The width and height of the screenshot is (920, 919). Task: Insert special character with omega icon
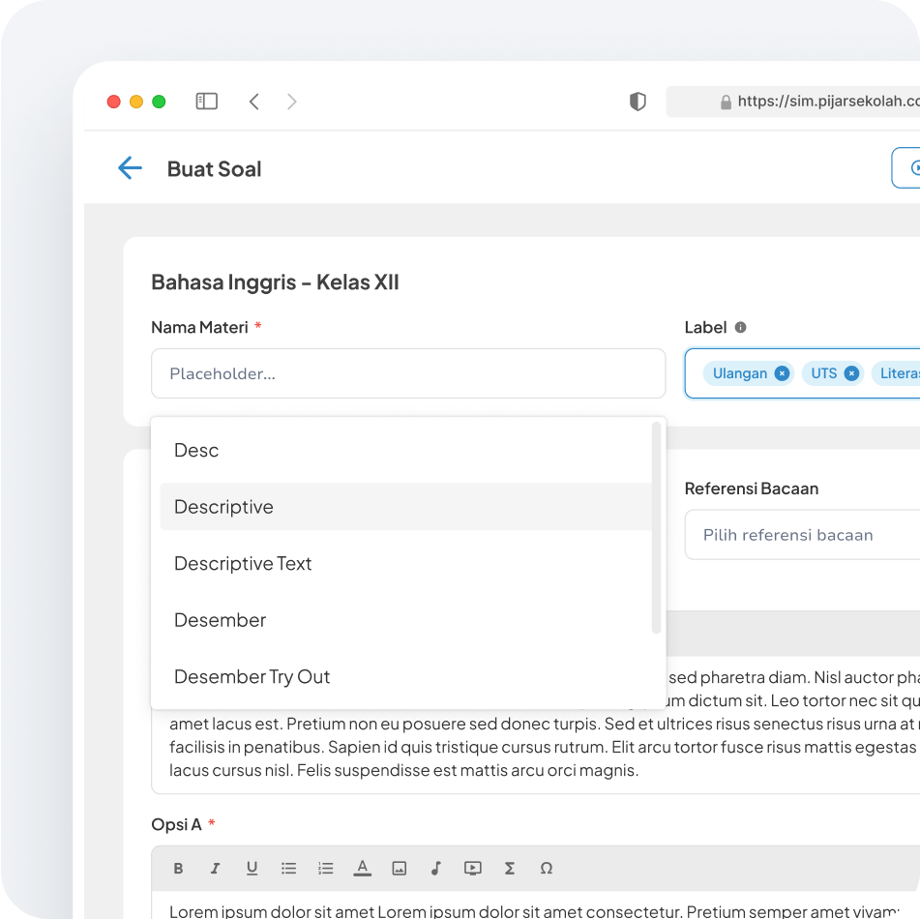pos(546,869)
